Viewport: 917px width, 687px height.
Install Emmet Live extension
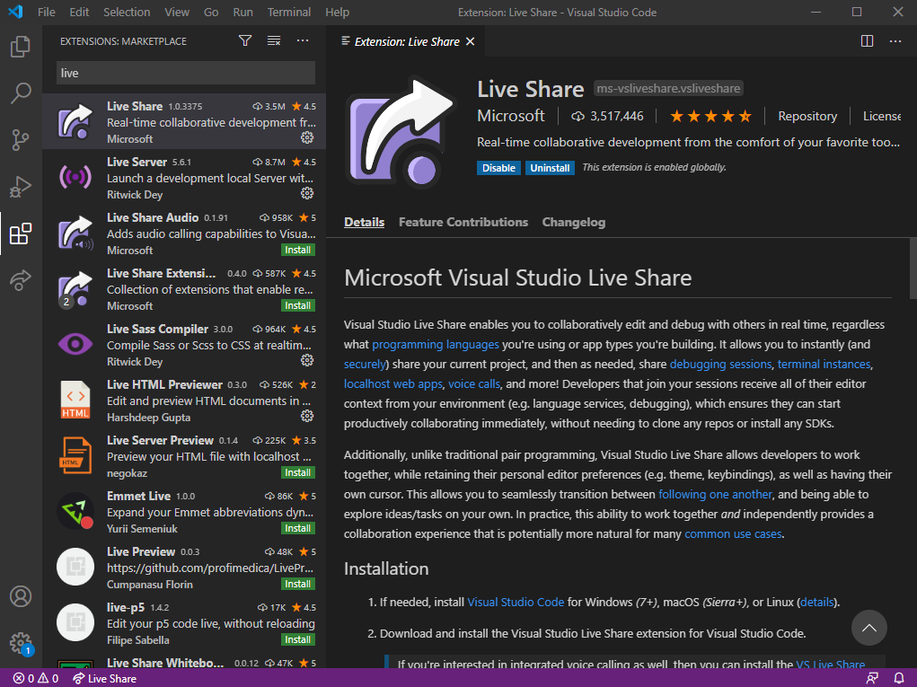coord(297,528)
